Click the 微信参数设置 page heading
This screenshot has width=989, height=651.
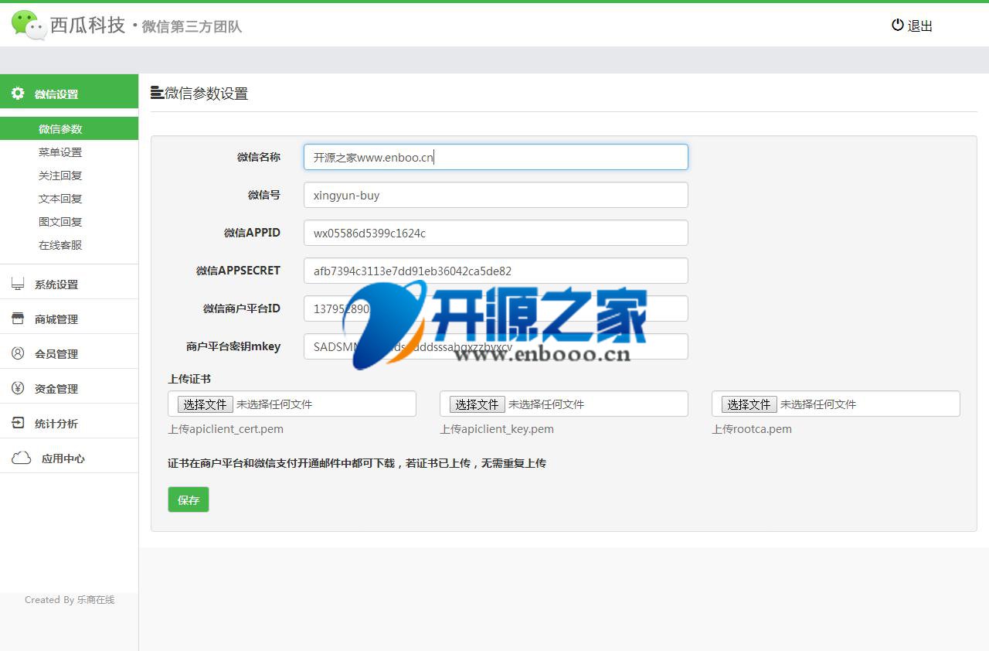(206, 94)
